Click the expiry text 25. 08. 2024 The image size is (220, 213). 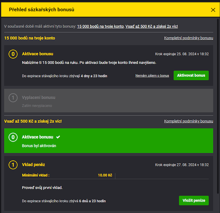(x=182, y=54)
